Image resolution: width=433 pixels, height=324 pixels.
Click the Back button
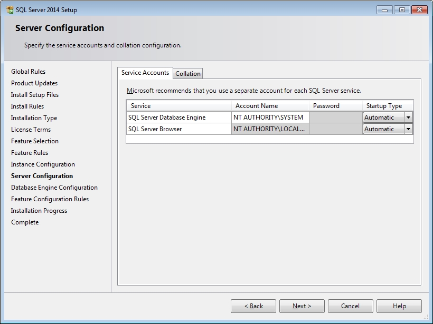253,306
